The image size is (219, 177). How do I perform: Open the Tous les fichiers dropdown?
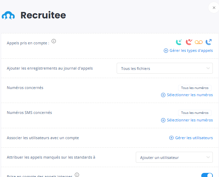165,68
